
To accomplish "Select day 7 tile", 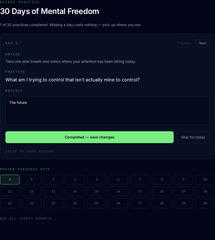I will coord(140,180).
